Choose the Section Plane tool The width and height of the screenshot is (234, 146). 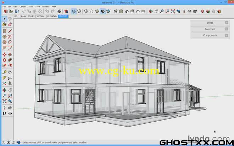pyautogui.click(x=10, y=113)
